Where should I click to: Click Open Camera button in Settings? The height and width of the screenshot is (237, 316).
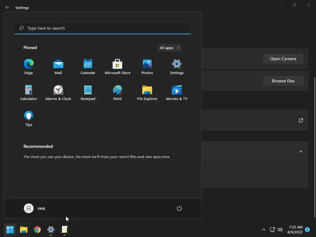tap(283, 59)
